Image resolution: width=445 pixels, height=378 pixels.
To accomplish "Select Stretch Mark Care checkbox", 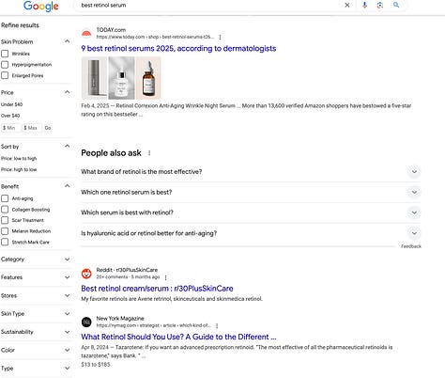I will click(5, 242).
